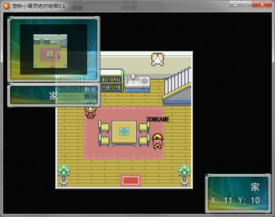Click the potted plant in right corner
275x217 pixels.
[x=184, y=175]
